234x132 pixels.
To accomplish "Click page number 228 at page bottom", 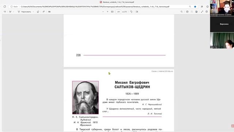I will coord(78,55).
